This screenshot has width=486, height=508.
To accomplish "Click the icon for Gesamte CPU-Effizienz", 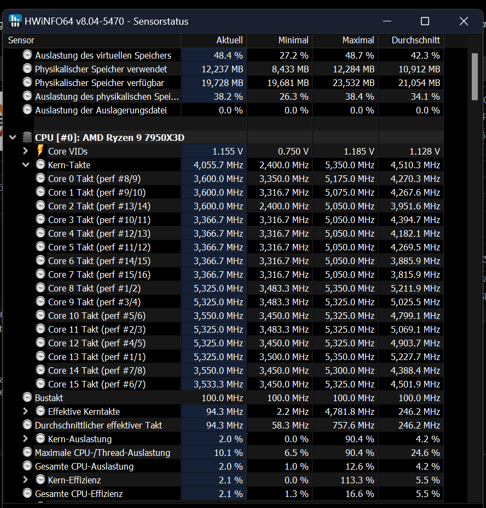I will coord(27,493).
